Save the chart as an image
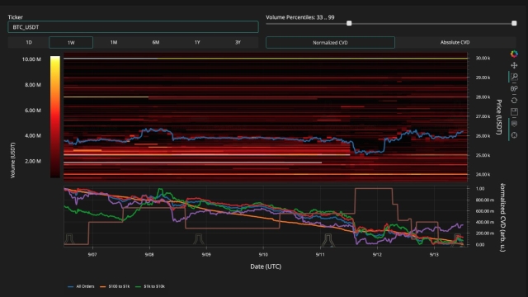Viewport: 528px width, 297px height. coord(514,112)
